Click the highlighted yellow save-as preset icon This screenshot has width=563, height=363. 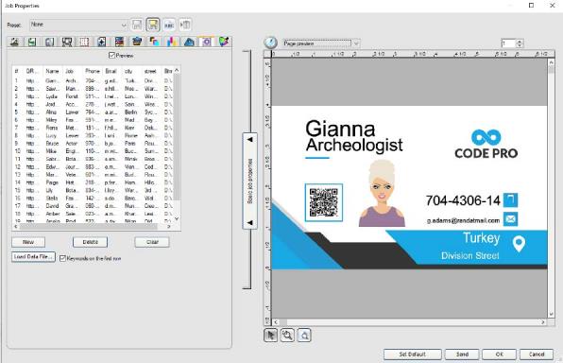pyautogui.click(x=153, y=25)
